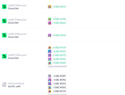Image resolution: width=125 pixels, height=95 pixels.
Task: Expand 5 more assets changed under received GBCs
Action: [x=57, y=66]
